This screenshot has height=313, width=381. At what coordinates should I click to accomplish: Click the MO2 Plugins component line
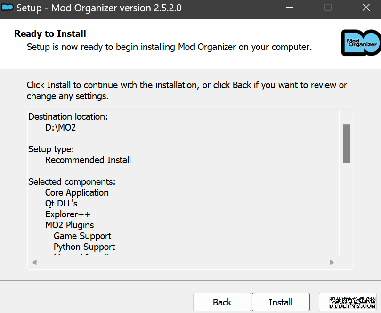point(70,225)
